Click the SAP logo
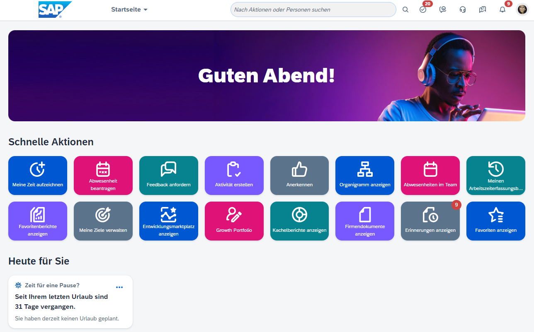Viewport: 534px width, 332px height. pyautogui.click(x=55, y=10)
